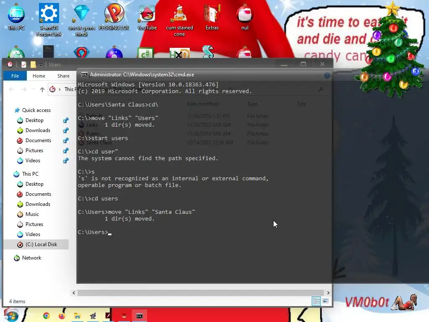
Task: Open the YouTube Angry Birds desktop icon
Action: click(147, 16)
